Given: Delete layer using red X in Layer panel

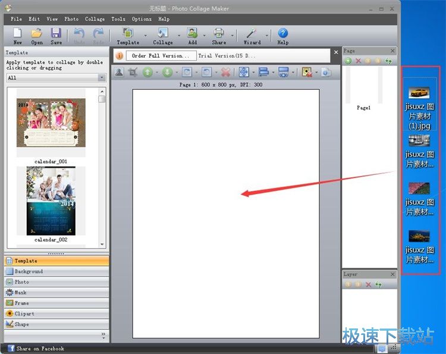Looking at the screenshot, I should pyautogui.click(x=368, y=284).
